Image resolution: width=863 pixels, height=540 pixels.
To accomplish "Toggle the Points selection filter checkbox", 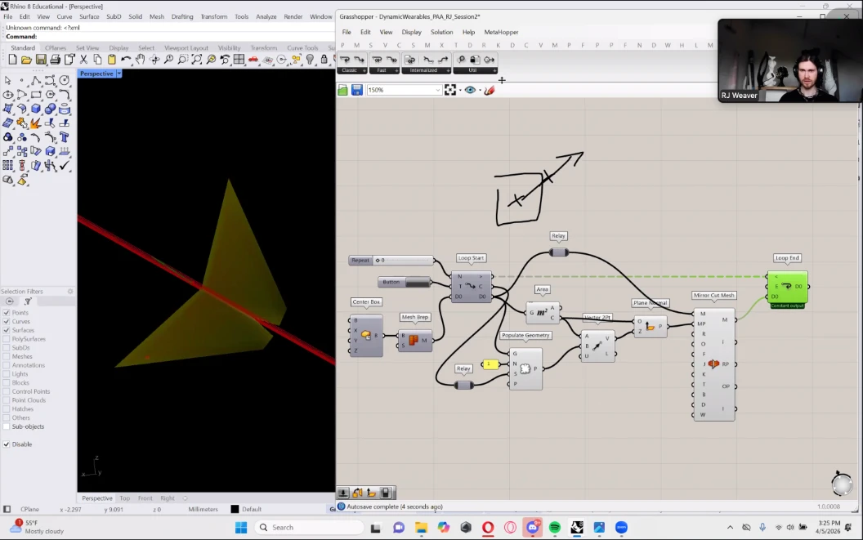I will pyautogui.click(x=7, y=313).
